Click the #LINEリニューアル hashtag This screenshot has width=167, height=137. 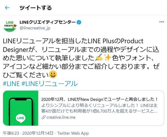tap(50, 83)
